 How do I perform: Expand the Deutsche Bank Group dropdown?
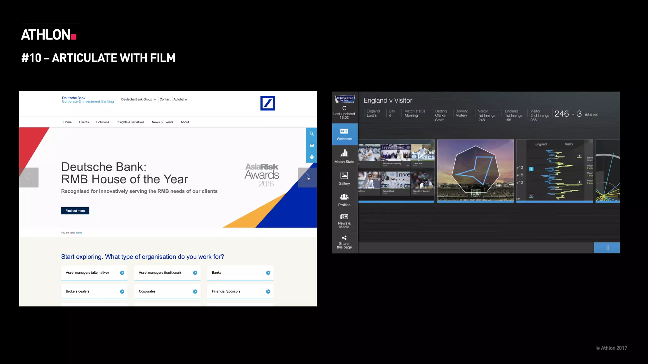coord(139,100)
